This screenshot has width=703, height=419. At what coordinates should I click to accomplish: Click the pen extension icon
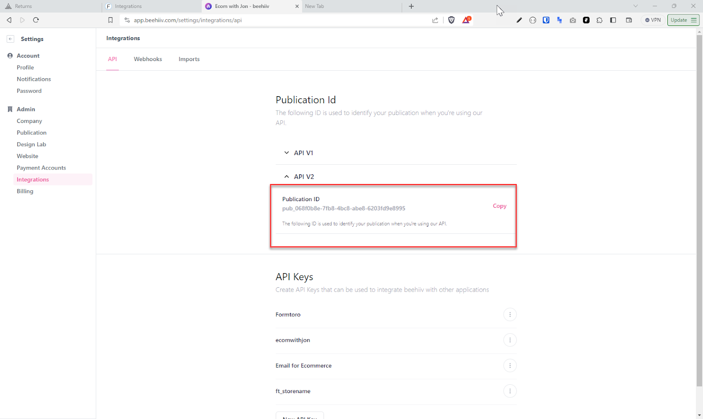[519, 20]
